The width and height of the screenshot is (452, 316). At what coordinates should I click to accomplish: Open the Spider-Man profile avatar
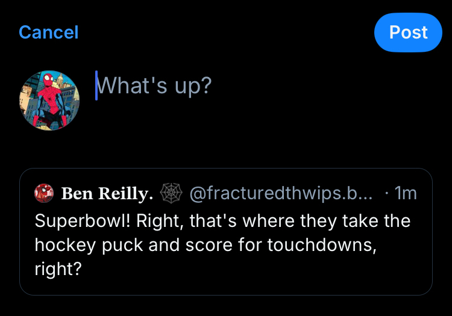point(49,101)
